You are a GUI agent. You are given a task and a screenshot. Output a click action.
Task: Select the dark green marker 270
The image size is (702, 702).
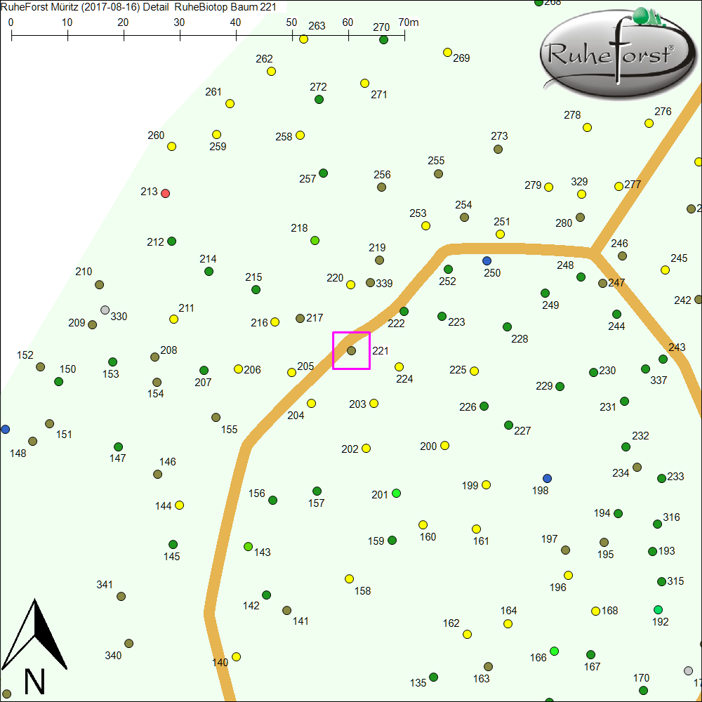[x=383, y=40]
